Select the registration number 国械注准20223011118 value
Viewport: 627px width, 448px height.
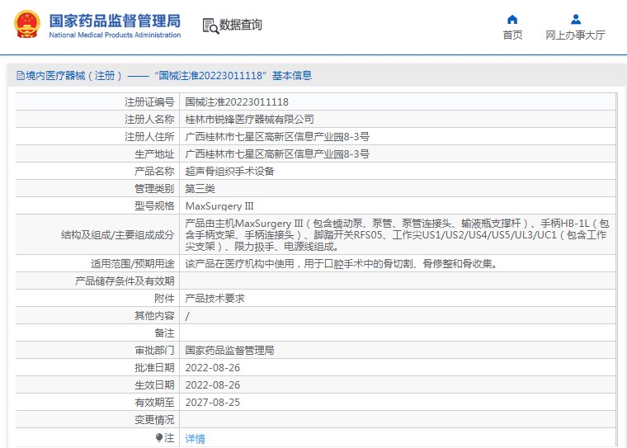(x=237, y=102)
